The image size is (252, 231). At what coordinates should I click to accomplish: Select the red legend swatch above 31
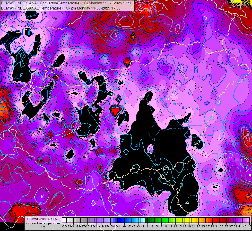[216, 220]
